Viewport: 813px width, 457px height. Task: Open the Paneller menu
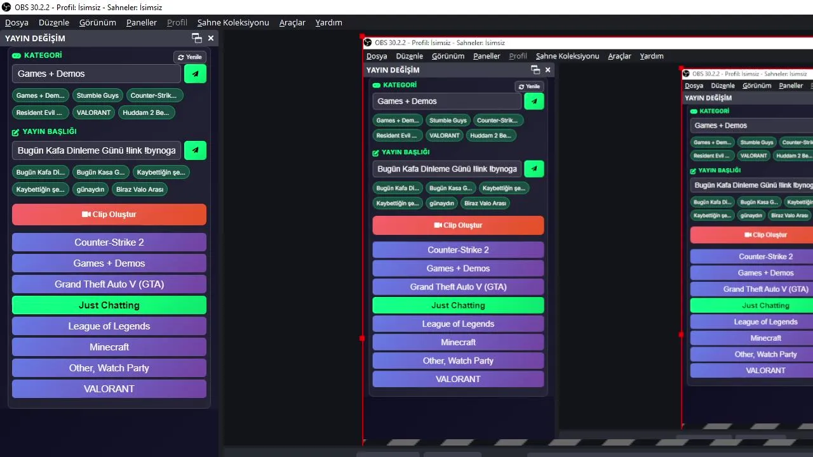(142, 22)
